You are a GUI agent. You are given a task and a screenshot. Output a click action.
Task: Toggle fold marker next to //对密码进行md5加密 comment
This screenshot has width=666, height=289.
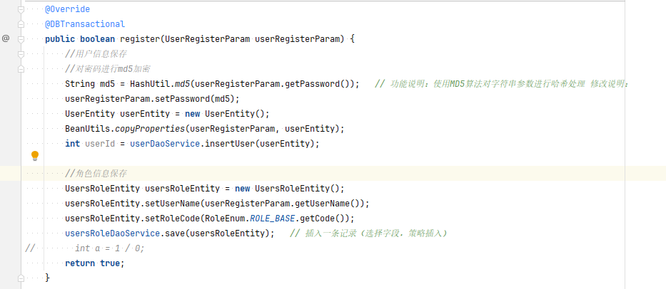(21, 68)
